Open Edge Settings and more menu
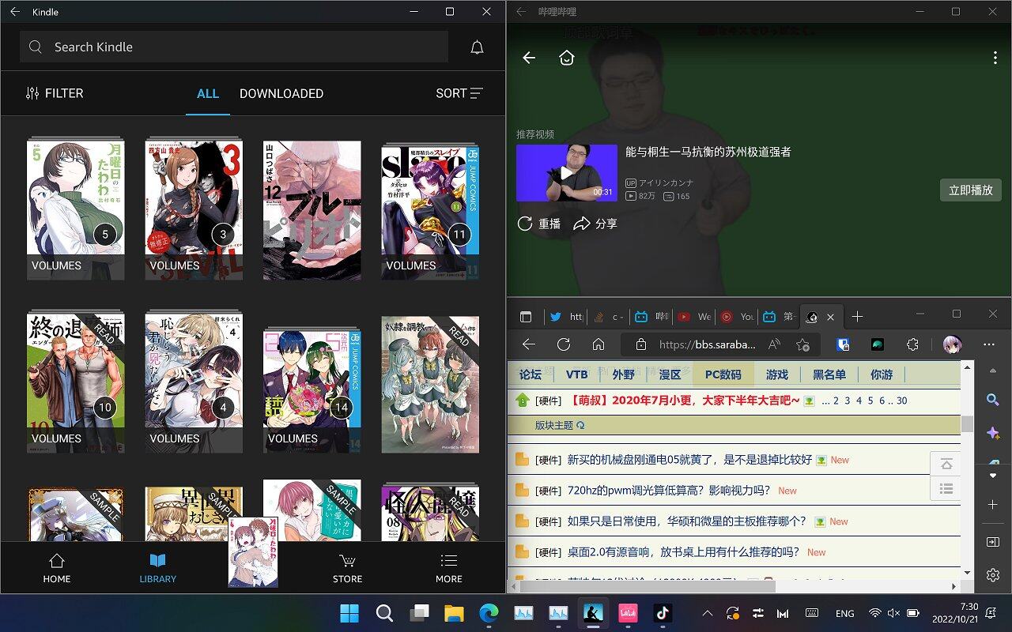1012x632 pixels. point(988,344)
